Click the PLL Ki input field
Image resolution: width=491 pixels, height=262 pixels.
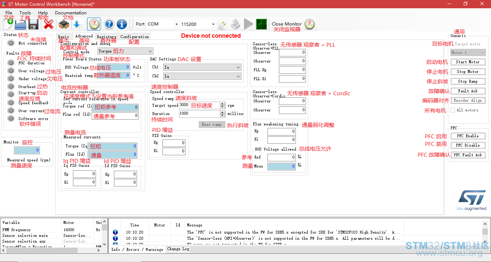[x=292, y=79]
